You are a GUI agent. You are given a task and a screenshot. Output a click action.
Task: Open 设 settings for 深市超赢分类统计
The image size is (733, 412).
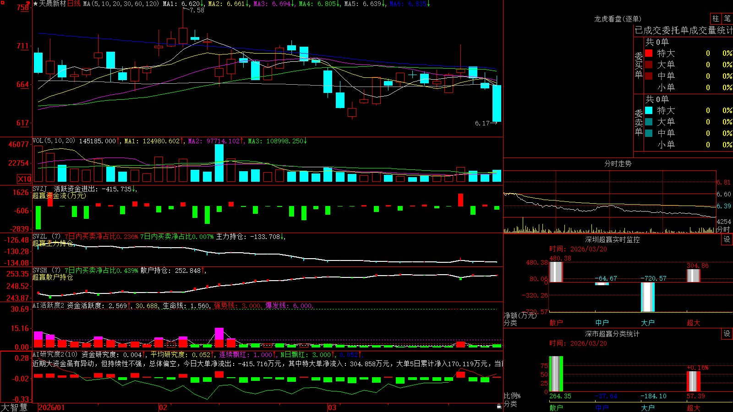(727, 334)
